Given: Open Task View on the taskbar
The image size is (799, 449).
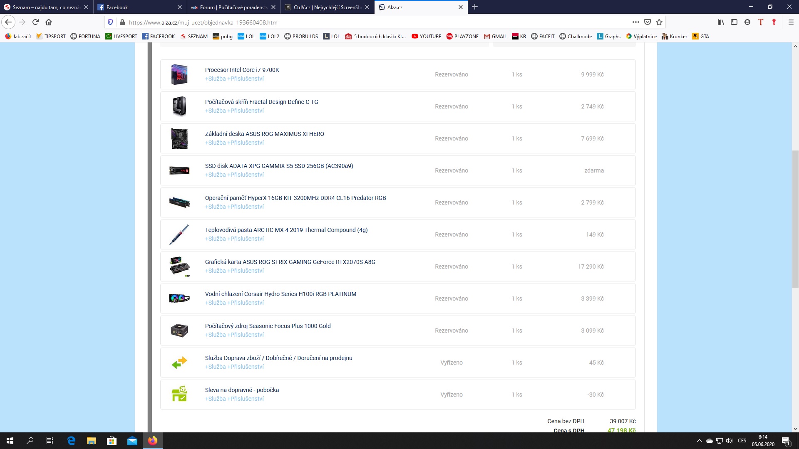Looking at the screenshot, I should coord(50,441).
